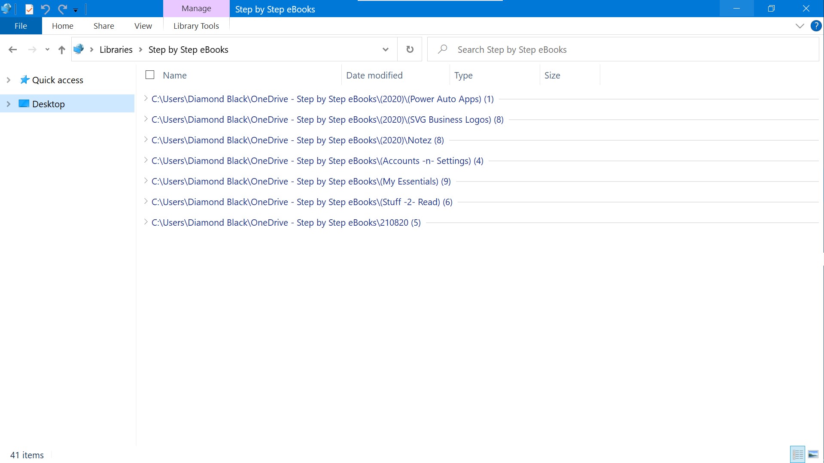This screenshot has height=463, width=824.
Task: Select the (2020)\Notez group header
Action: click(x=298, y=140)
